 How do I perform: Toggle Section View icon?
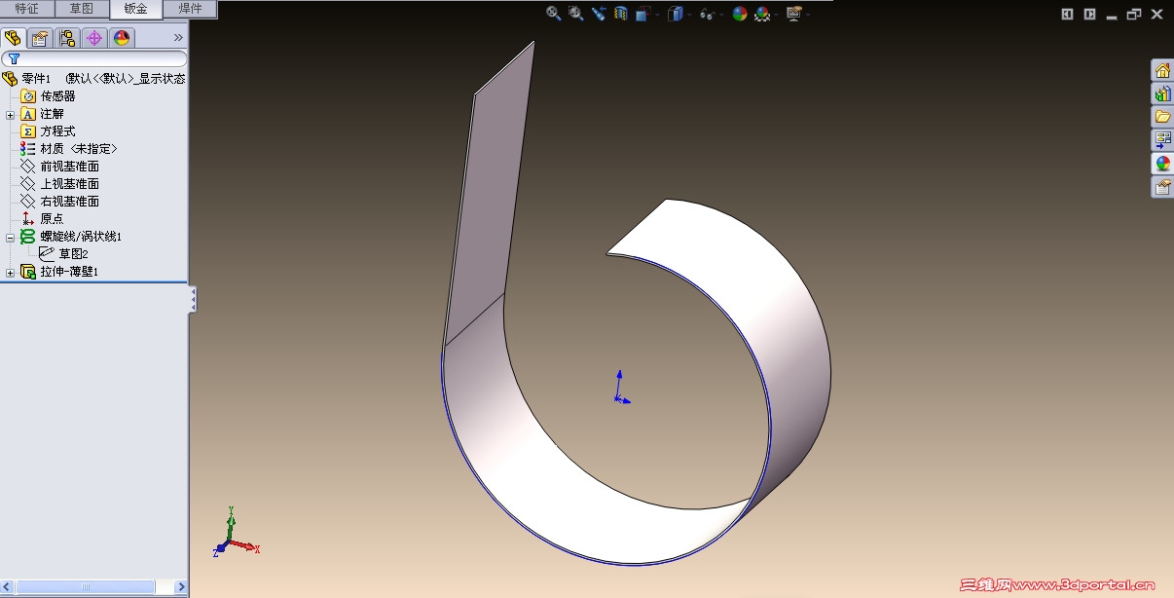(x=621, y=14)
